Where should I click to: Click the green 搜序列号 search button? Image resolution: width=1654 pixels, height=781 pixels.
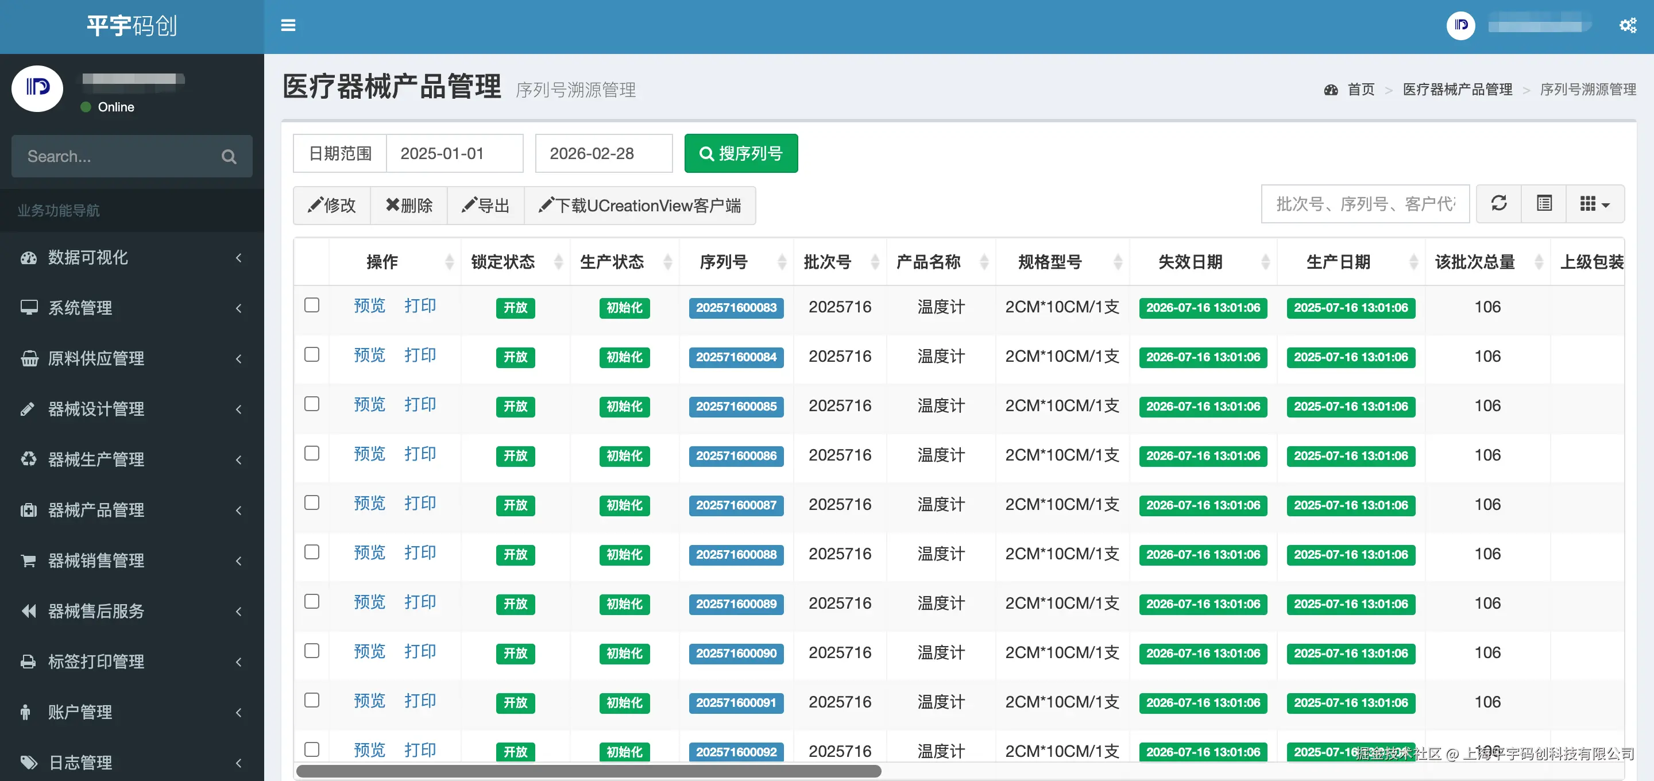pos(741,153)
